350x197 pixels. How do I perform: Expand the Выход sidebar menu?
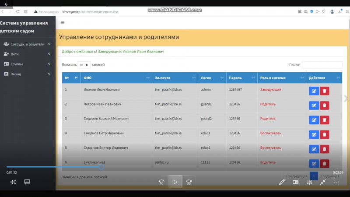click(27, 74)
